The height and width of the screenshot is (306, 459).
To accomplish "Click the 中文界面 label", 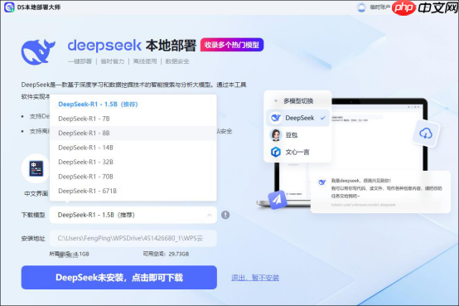I will click(x=36, y=193).
